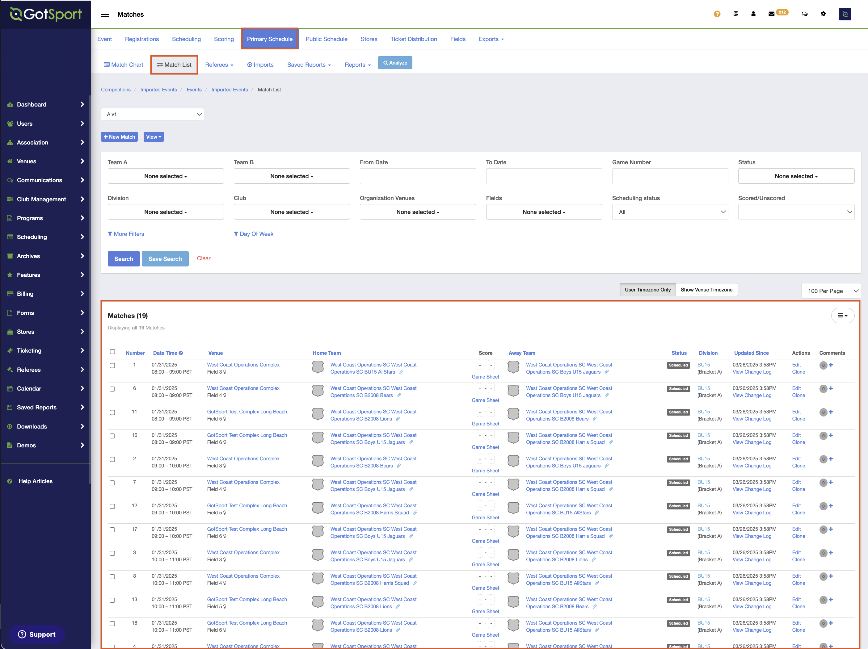The height and width of the screenshot is (649, 868).
Task: Toggle the select-all matches checkbox in header
Action: 112,352
